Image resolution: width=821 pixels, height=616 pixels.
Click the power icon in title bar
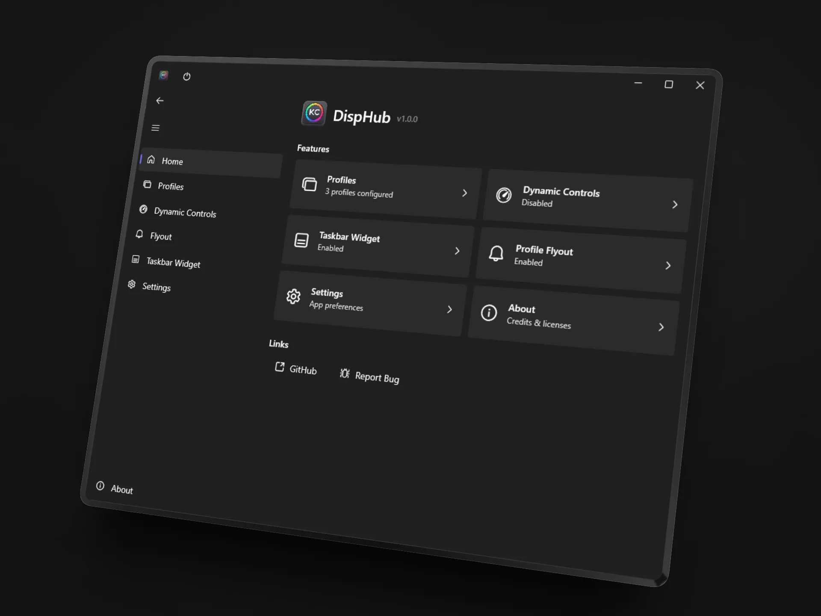(x=187, y=77)
